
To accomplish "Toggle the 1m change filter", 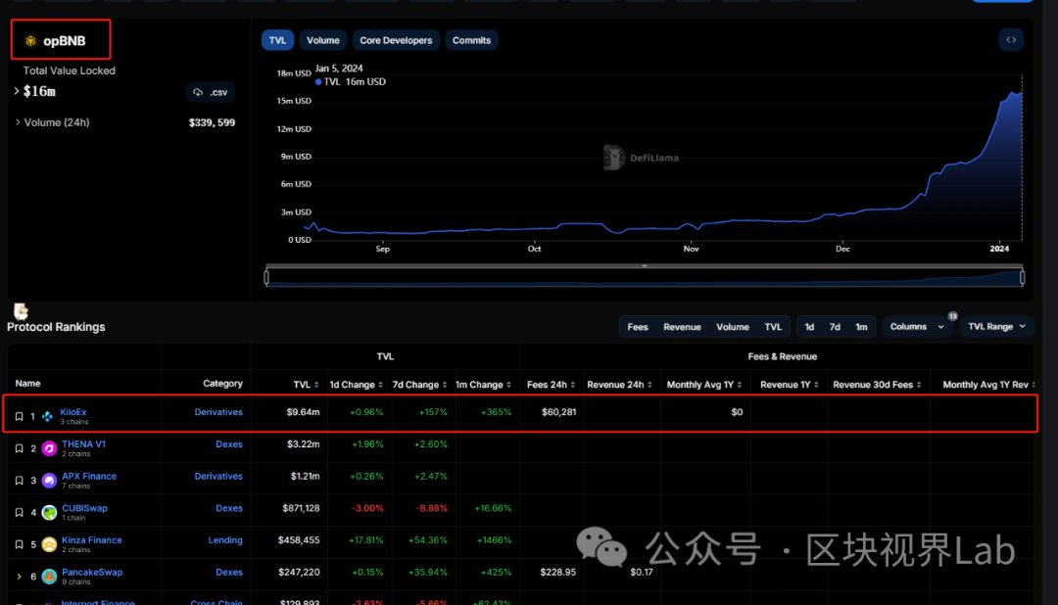I will [x=862, y=327].
